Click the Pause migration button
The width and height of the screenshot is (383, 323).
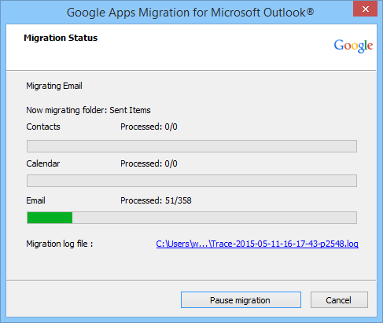click(x=241, y=299)
